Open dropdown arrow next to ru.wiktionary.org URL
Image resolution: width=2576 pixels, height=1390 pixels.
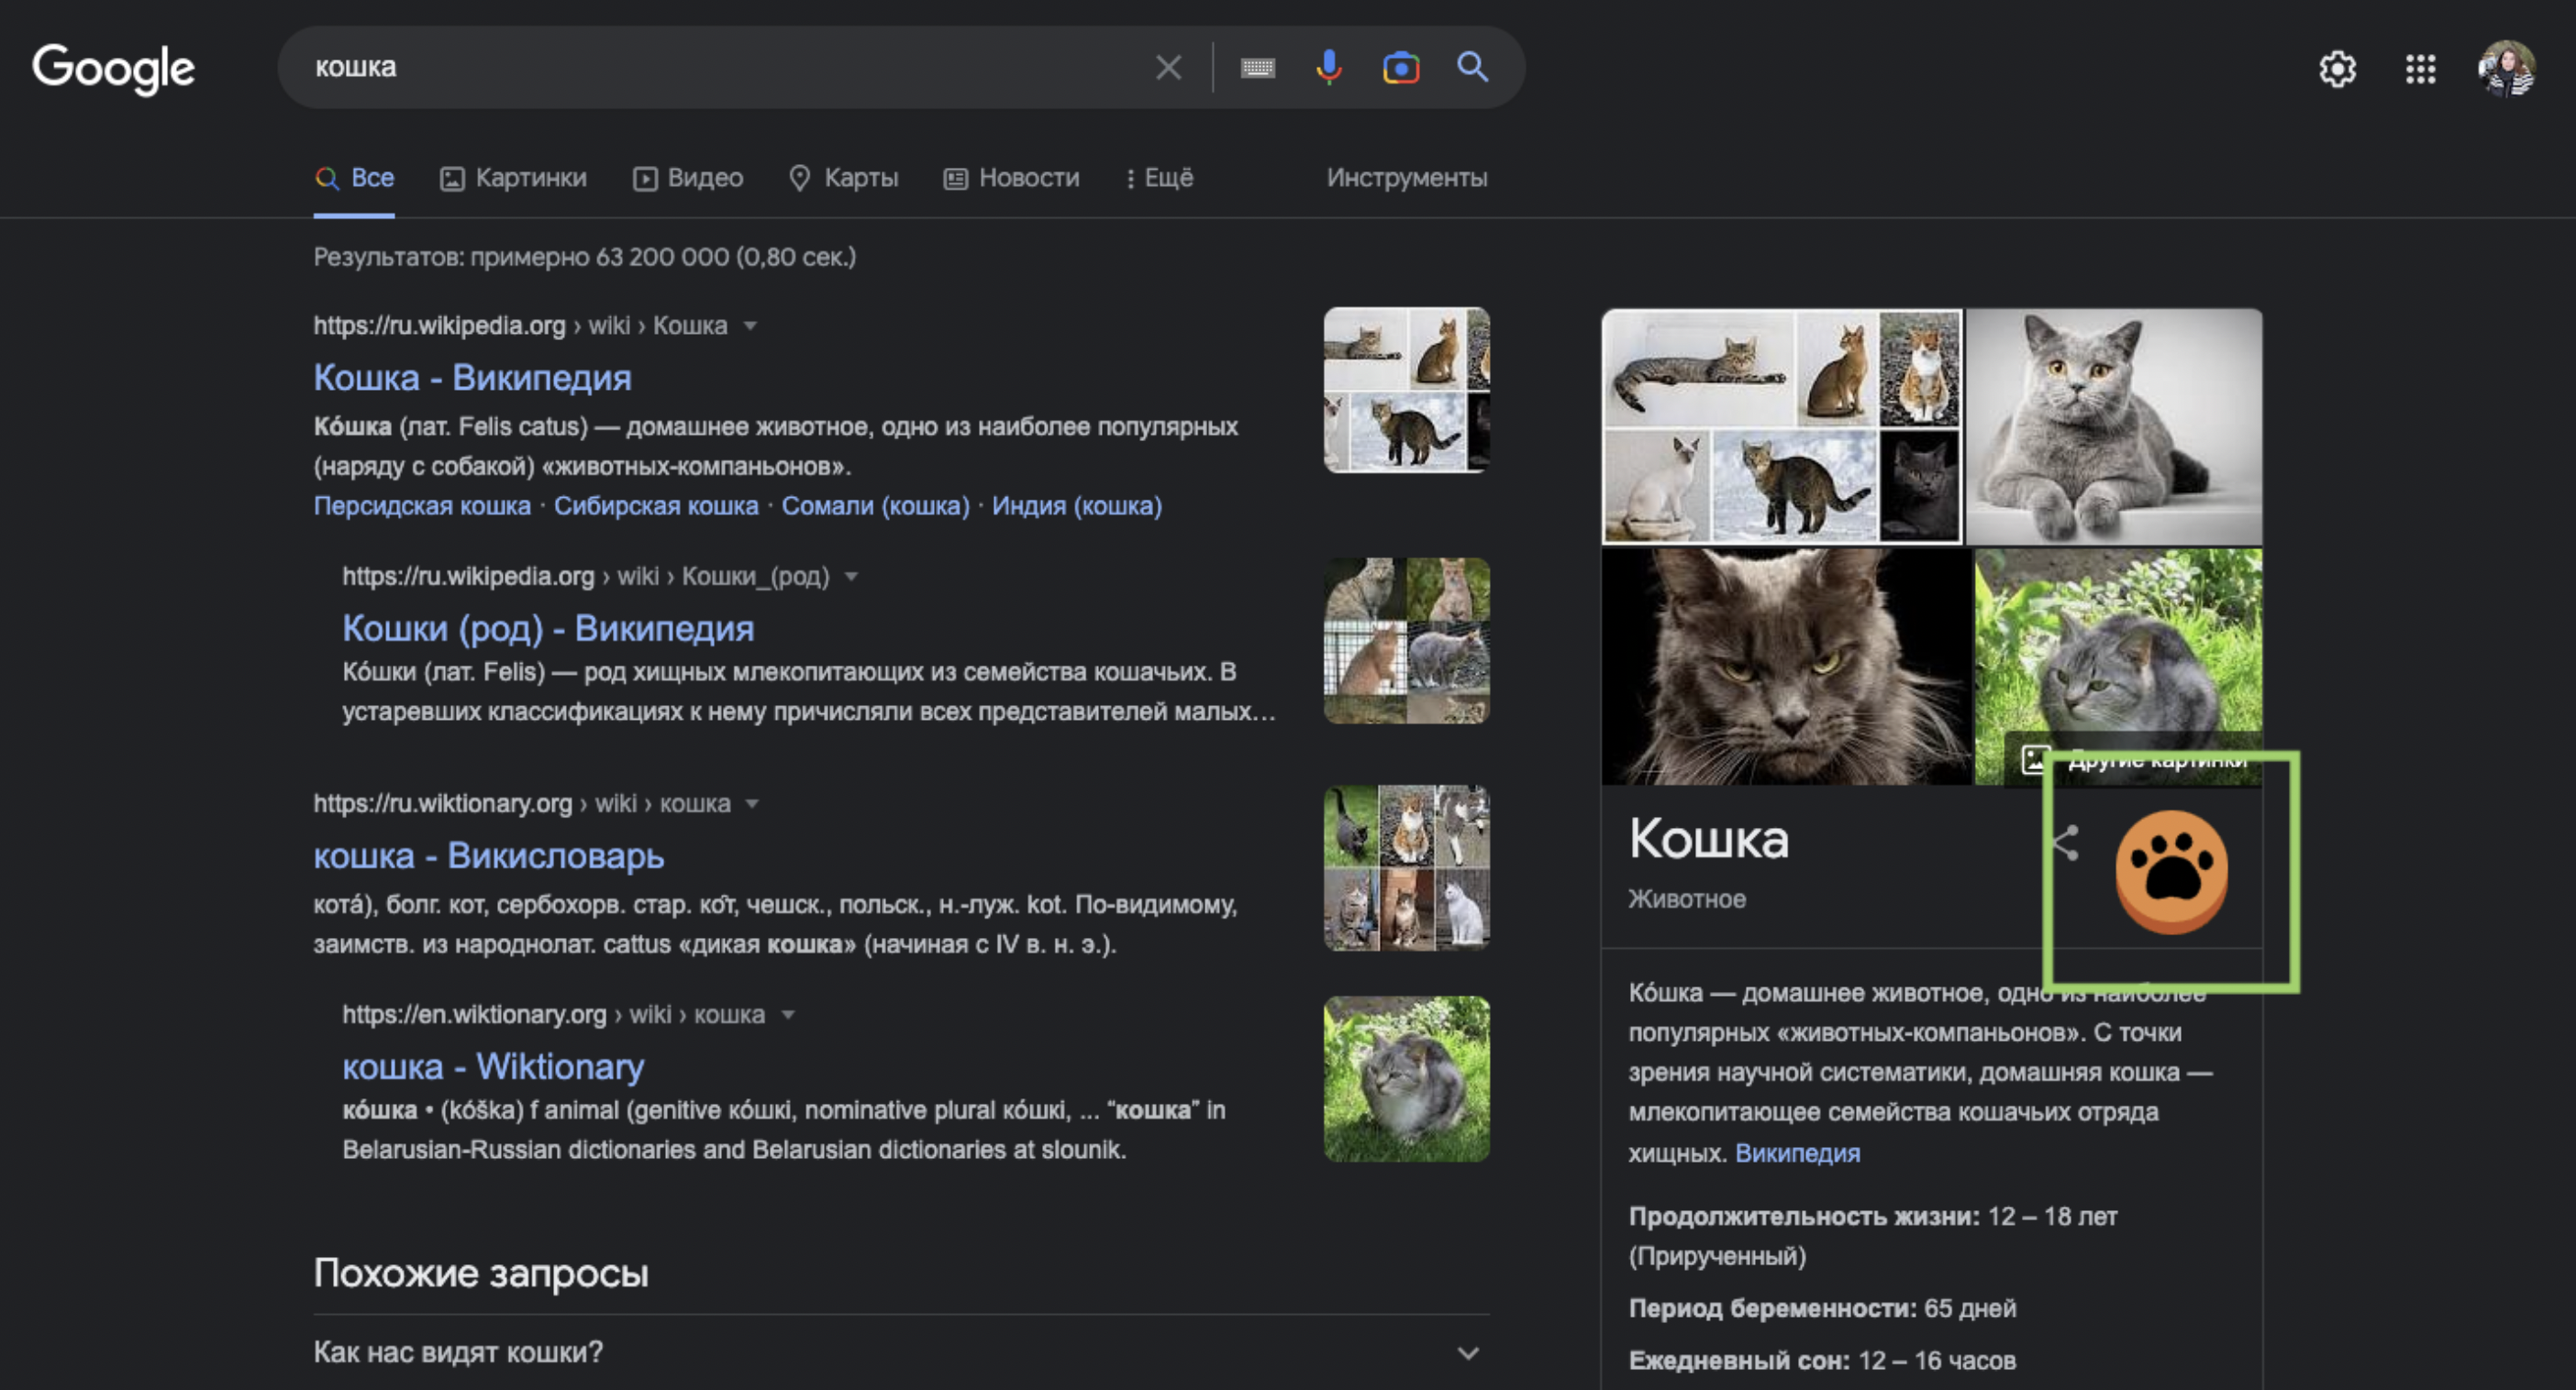(x=752, y=804)
